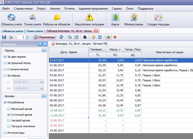Click the black weight icon
Screen dimensions: 193x139
85,37
